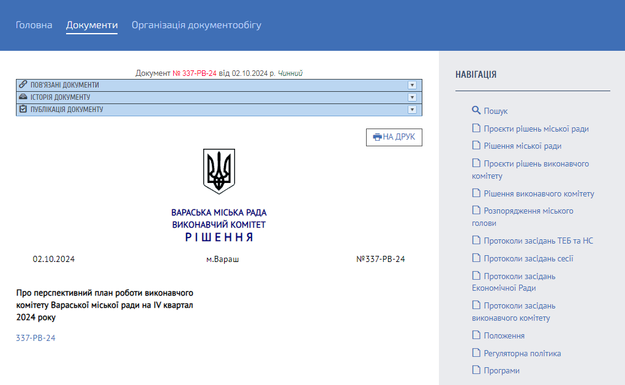The width and height of the screenshot is (625, 385).
Task: Open Проєкти рішень міської ради link
Action: click(536, 129)
